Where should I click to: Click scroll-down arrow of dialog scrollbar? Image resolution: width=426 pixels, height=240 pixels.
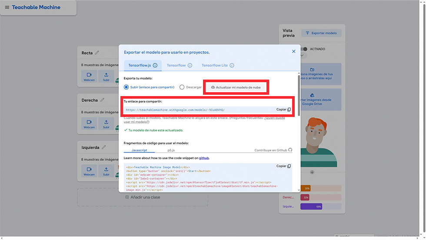pos(299,190)
